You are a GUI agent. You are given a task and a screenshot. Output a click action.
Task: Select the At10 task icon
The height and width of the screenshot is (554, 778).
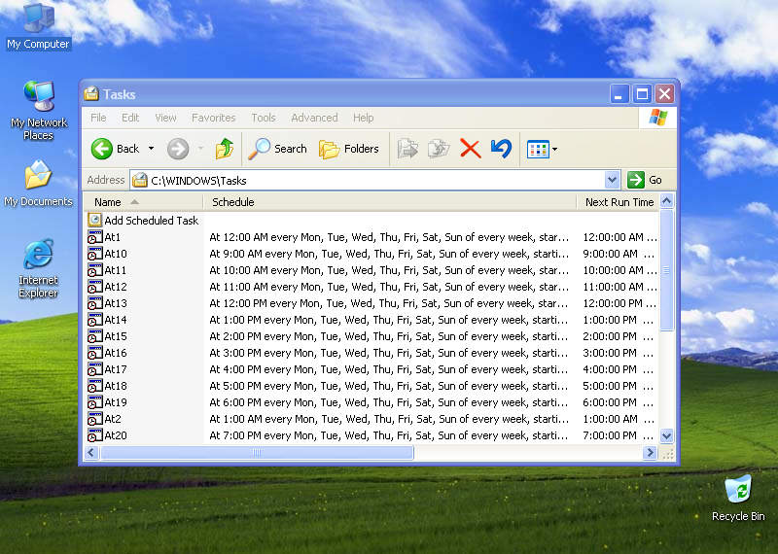pyautogui.click(x=94, y=254)
